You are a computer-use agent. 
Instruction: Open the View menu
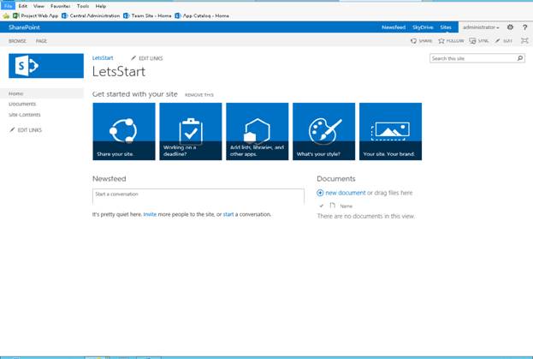coord(38,6)
